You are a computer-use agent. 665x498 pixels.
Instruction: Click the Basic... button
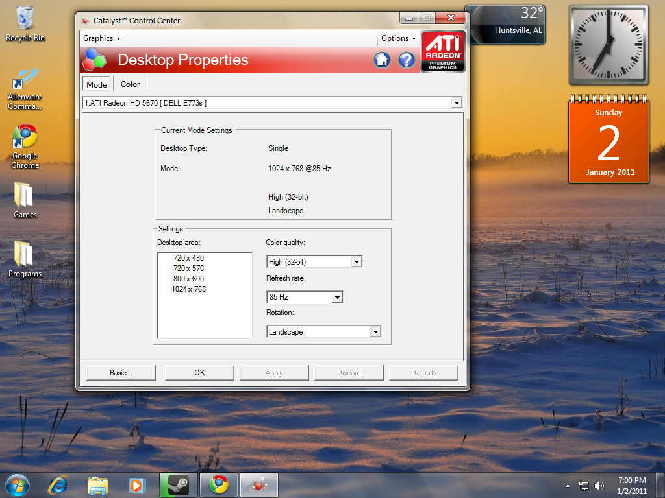pos(121,373)
